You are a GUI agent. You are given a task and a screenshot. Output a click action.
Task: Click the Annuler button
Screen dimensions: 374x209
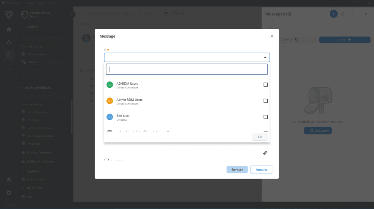262,170
